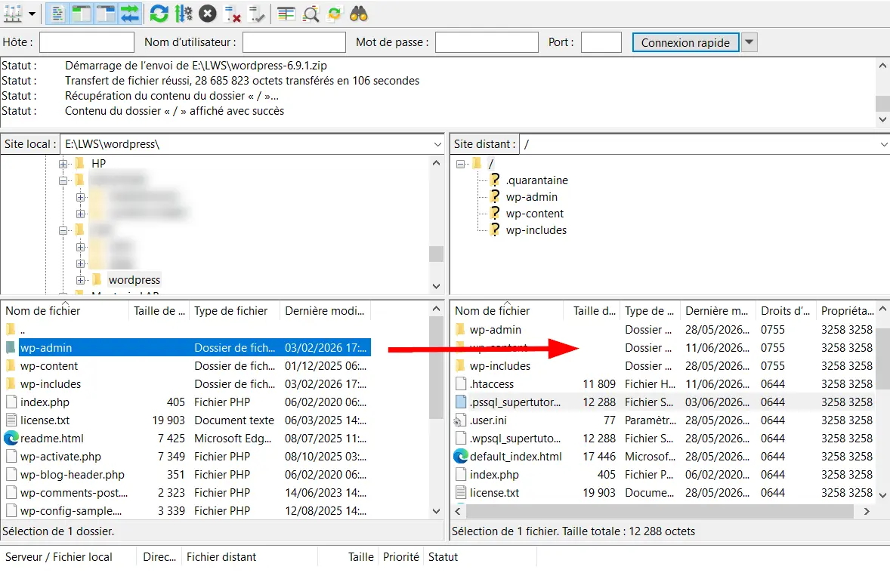Open the Connexion rapide history dropdown
The width and height of the screenshot is (890, 585).
pyautogui.click(x=749, y=42)
